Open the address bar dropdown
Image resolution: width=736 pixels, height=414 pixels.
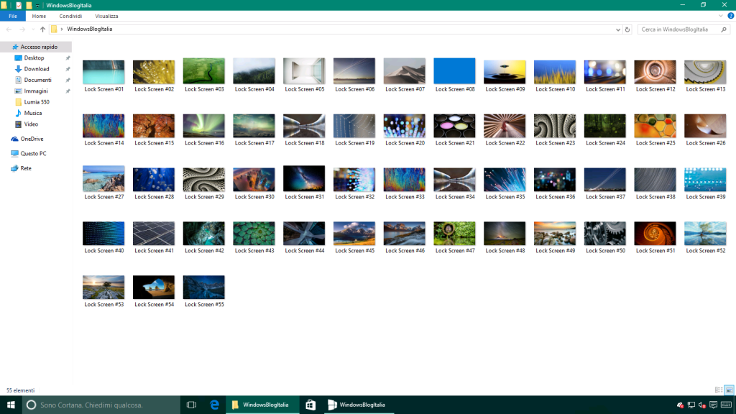617,29
